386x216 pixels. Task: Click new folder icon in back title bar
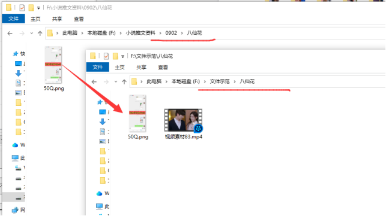[31, 8]
